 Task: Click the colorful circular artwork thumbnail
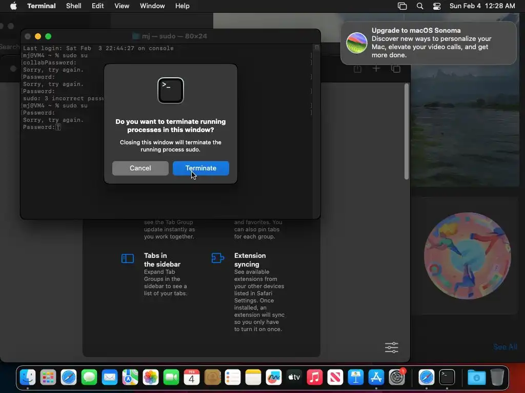[x=468, y=256]
